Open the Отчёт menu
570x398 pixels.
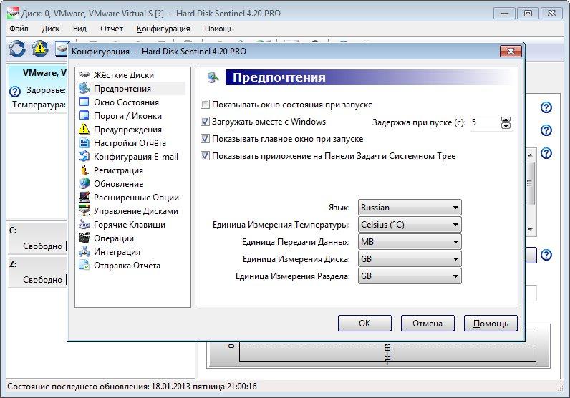pyautogui.click(x=112, y=29)
